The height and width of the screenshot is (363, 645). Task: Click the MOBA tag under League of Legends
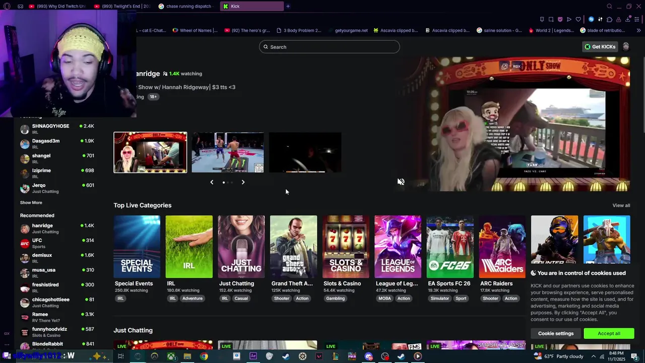click(x=384, y=298)
